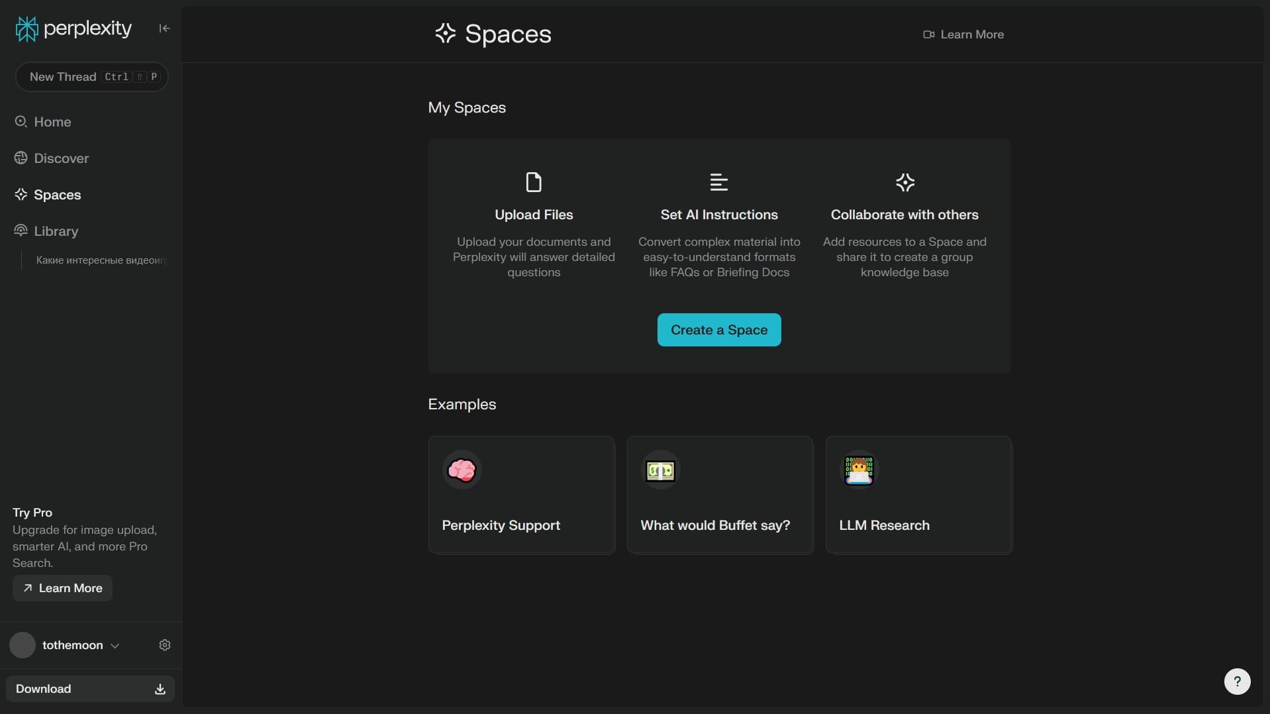Open Library in sidebar

point(56,231)
